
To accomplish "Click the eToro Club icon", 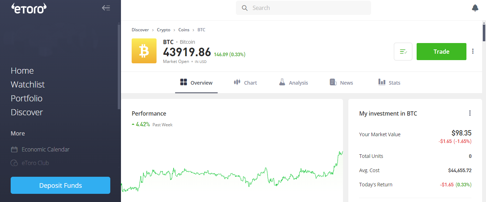I will [x=14, y=163].
